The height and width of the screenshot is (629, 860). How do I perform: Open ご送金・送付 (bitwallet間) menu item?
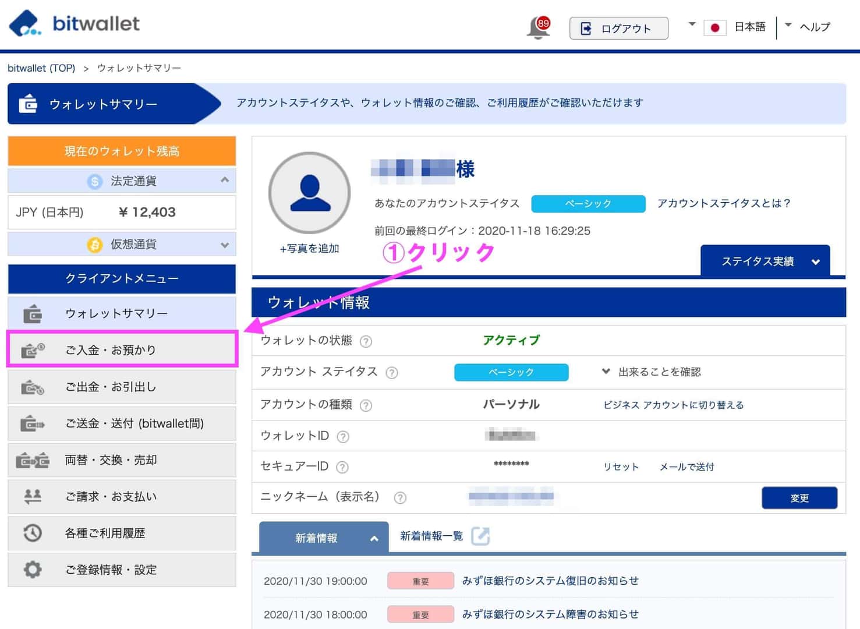[x=122, y=423]
